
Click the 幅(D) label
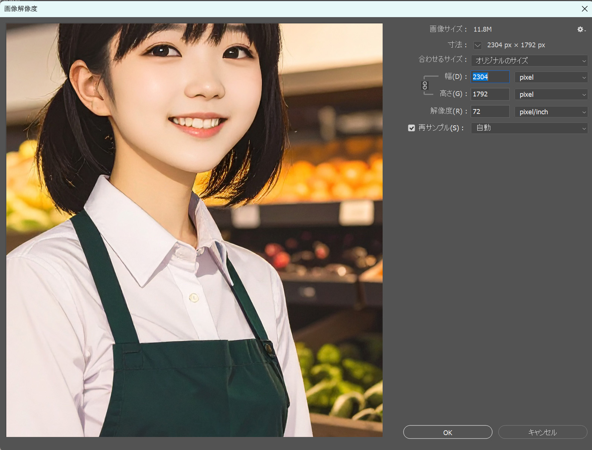point(456,77)
